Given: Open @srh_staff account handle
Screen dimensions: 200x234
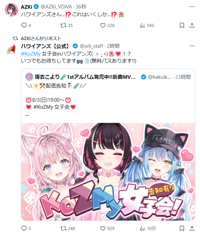Looking at the screenshot, I should coord(91,46).
